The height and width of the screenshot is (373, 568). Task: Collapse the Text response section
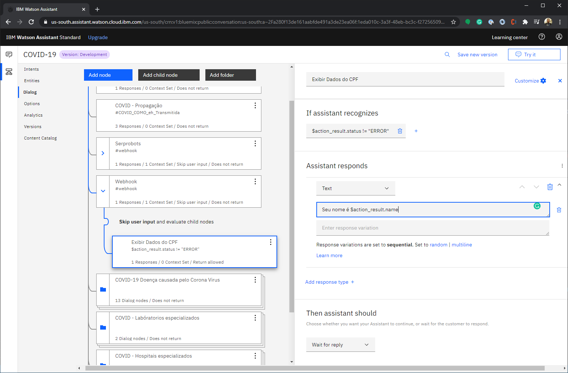click(x=559, y=185)
